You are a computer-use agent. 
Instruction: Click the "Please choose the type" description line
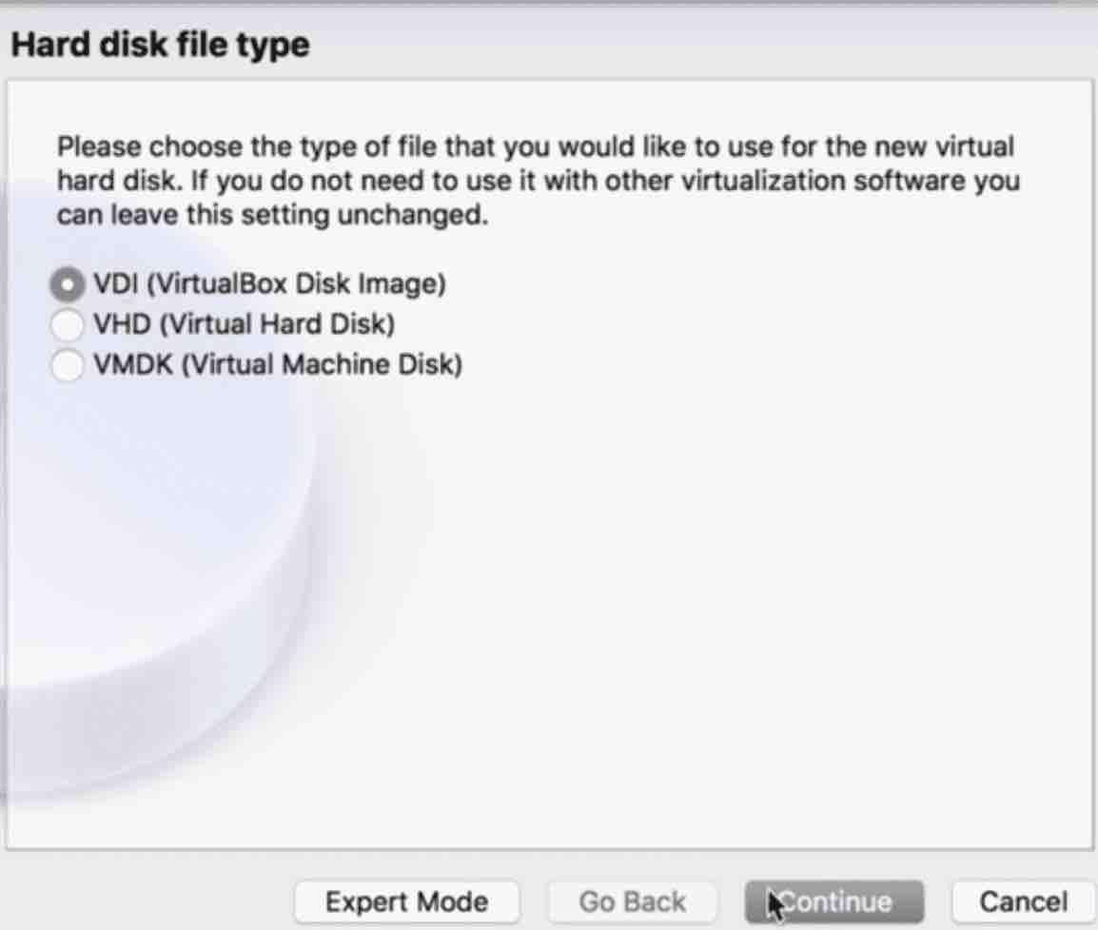point(536,147)
